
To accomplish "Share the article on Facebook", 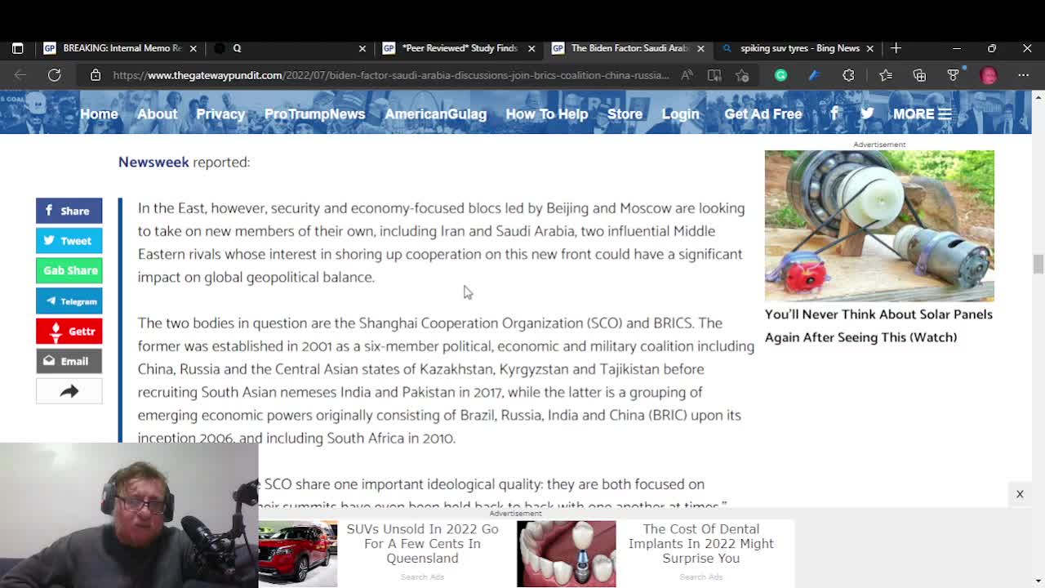I will [x=69, y=211].
